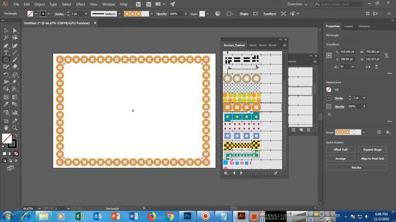Select the Direct Selection tool

[x=15, y=30]
